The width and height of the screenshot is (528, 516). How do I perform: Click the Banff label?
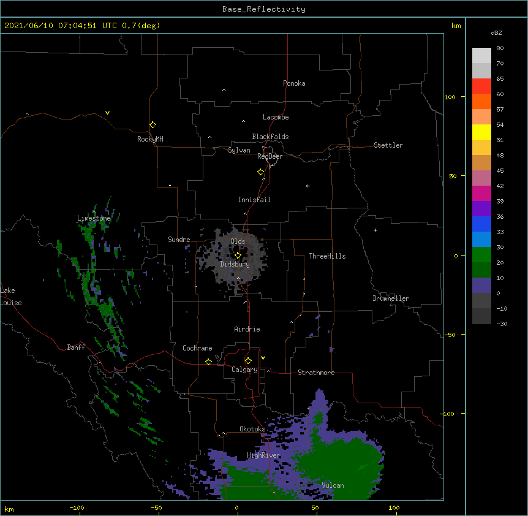click(x=76, y=347)
